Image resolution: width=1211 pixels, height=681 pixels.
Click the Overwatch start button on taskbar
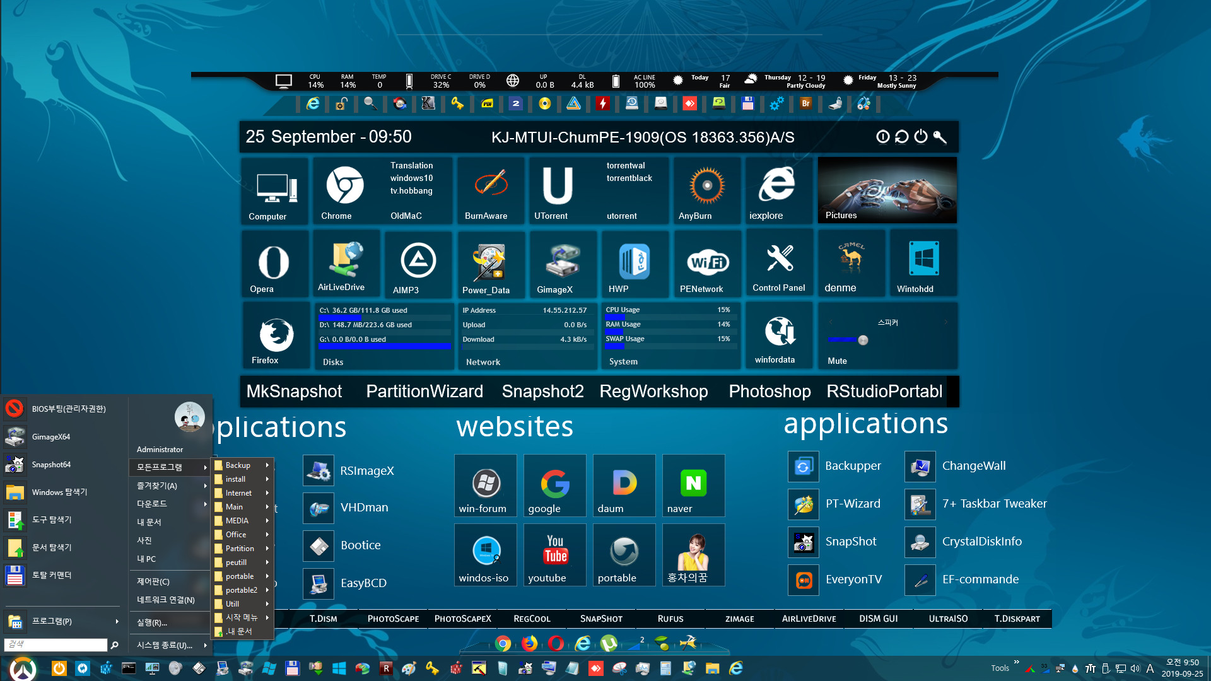23,668
